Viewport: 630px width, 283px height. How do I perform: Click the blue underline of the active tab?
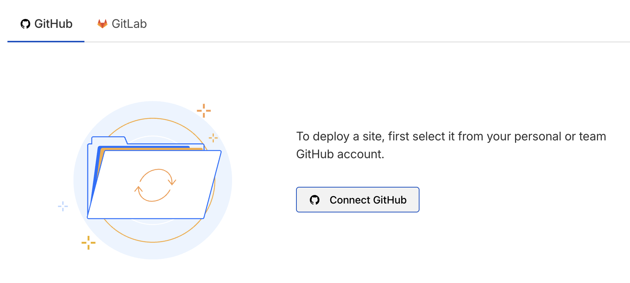point(46,41)
